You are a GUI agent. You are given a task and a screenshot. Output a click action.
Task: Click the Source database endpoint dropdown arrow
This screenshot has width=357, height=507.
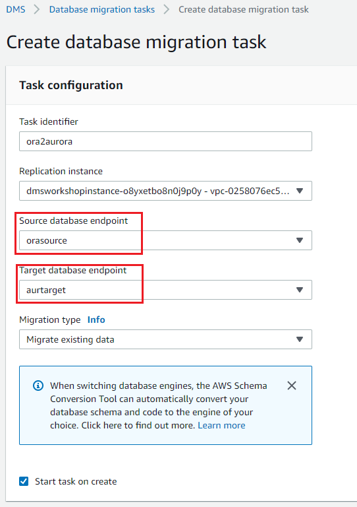click(x=300, y=240)
